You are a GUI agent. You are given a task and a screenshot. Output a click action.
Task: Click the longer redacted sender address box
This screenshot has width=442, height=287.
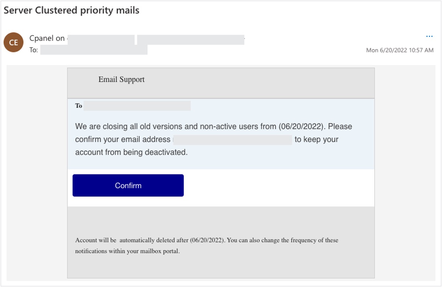point(190,39)
